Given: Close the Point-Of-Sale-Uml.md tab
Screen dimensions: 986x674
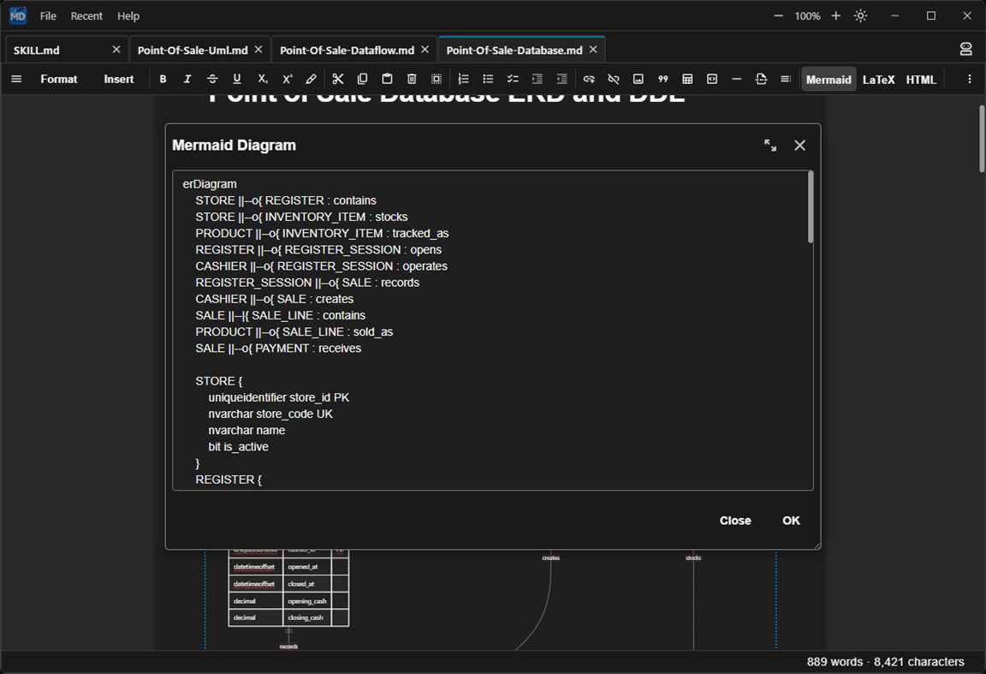Looking at the screenshot, I should tap(258, 50).
